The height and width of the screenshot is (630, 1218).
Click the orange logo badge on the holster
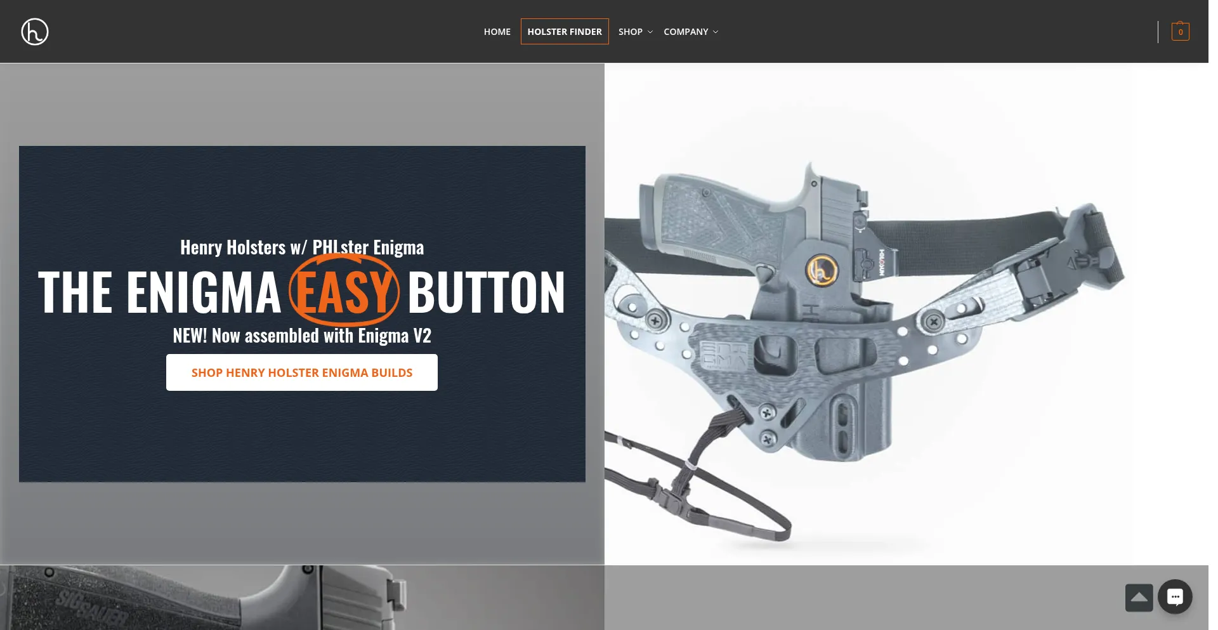(822, 270)
